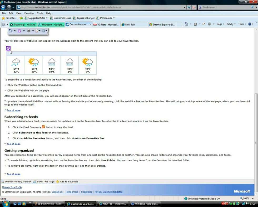Open the Print options dropdown arrow
Image resolution: width=258 pixels, height=207 pixels.
click(214, 24)
